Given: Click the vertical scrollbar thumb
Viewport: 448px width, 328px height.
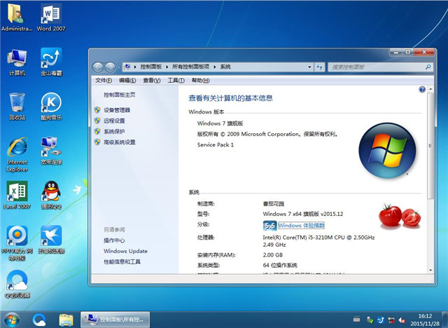Looking at the screenshot, I should [x=430, y=146].
